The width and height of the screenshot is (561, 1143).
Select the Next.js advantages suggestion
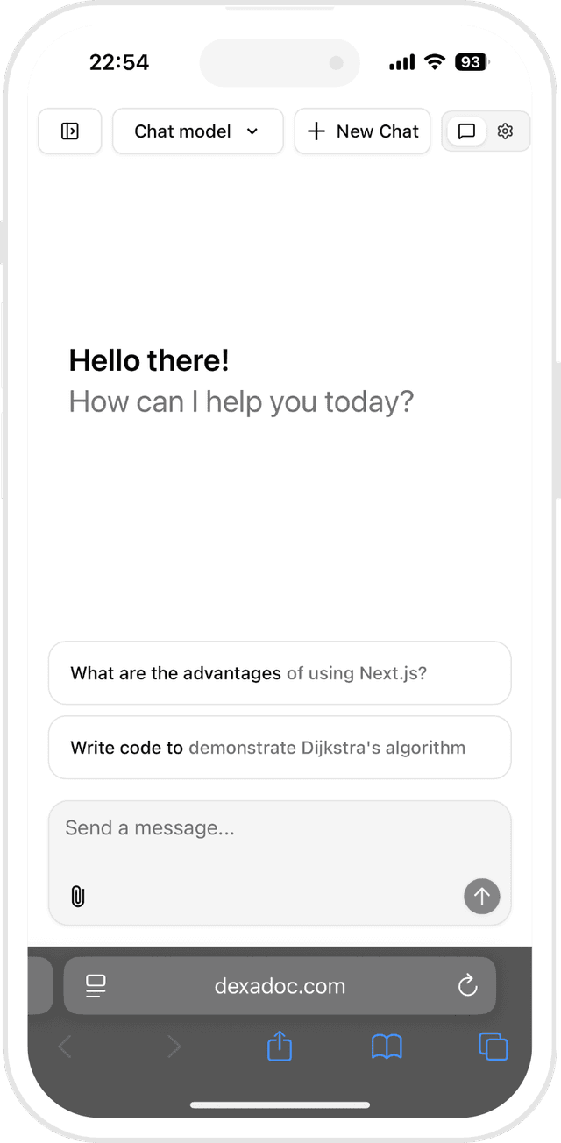point(280,673)
